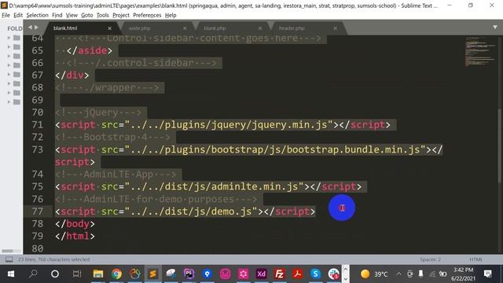Open the Preferences menu
The width and height of the screenshot is (503, 283).
pos(147,15)
